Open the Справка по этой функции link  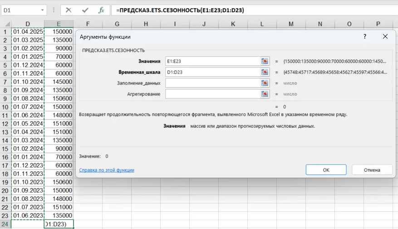point(107,170)
